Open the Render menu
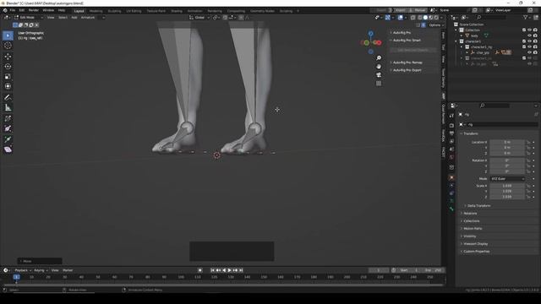The height and width of the screenshot is (304, 541). [x=34, y=10]
